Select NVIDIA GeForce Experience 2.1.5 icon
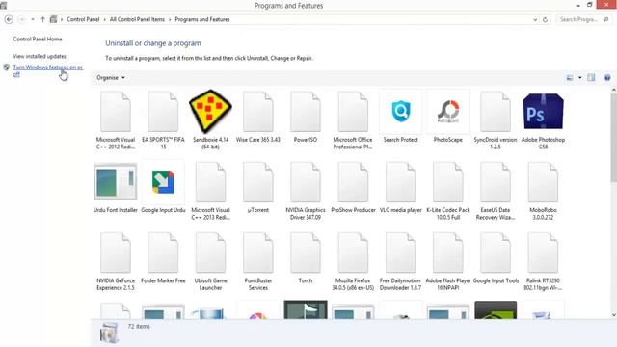The width and height of the screenshot is (617, 347). point(116,253)
